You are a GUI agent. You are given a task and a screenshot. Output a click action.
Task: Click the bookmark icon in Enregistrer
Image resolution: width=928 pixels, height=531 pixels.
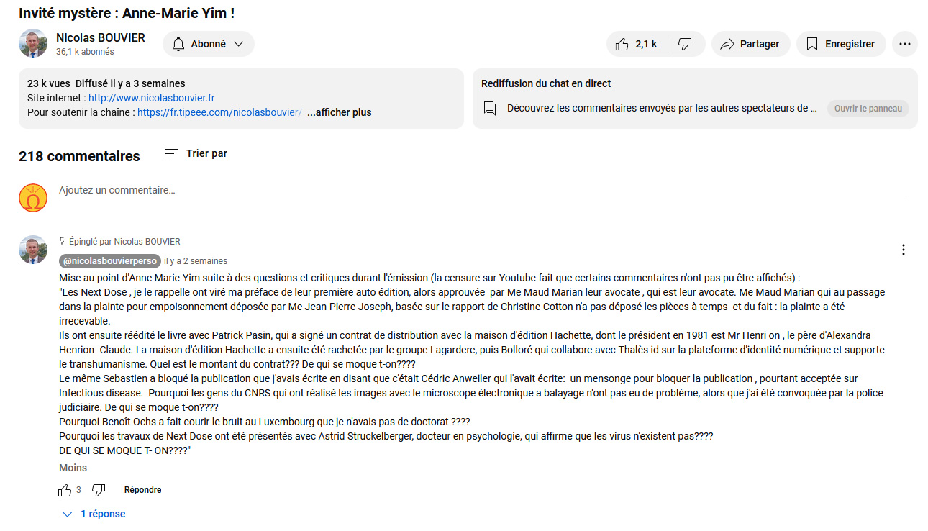812,44
